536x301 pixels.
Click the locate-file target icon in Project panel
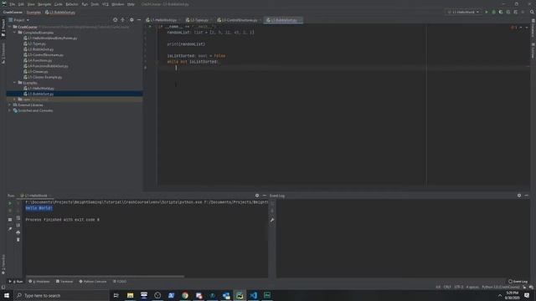tap(116, 20)
